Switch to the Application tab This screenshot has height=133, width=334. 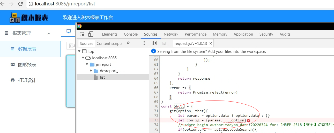(x=243, y=34)
